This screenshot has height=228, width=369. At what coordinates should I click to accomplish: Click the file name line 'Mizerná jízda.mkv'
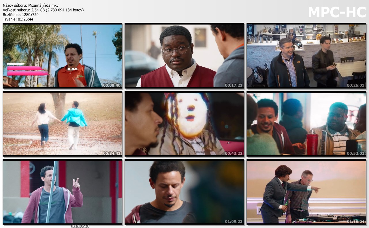click(x=31, y=5)
